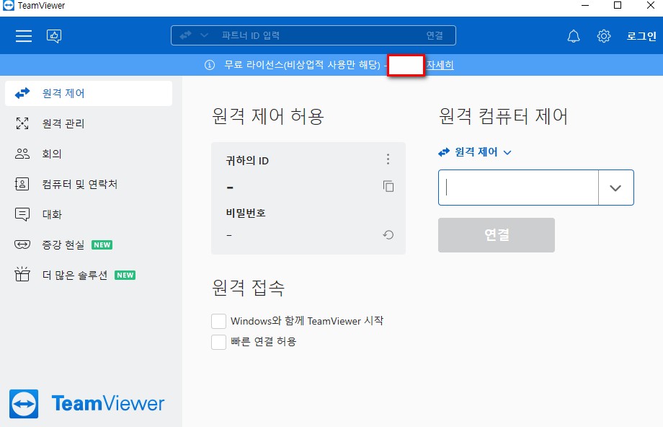
Task: Minimize the TeamViewer window
Action: click(x=585, y=6)
